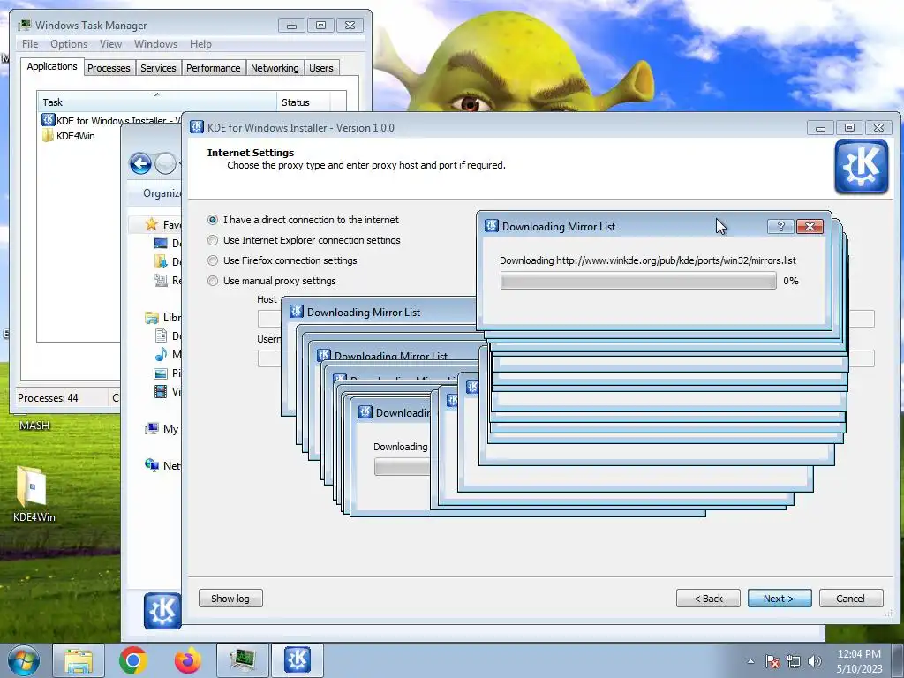Launch Google Chrome from taskbar

[x=133, y=660]
